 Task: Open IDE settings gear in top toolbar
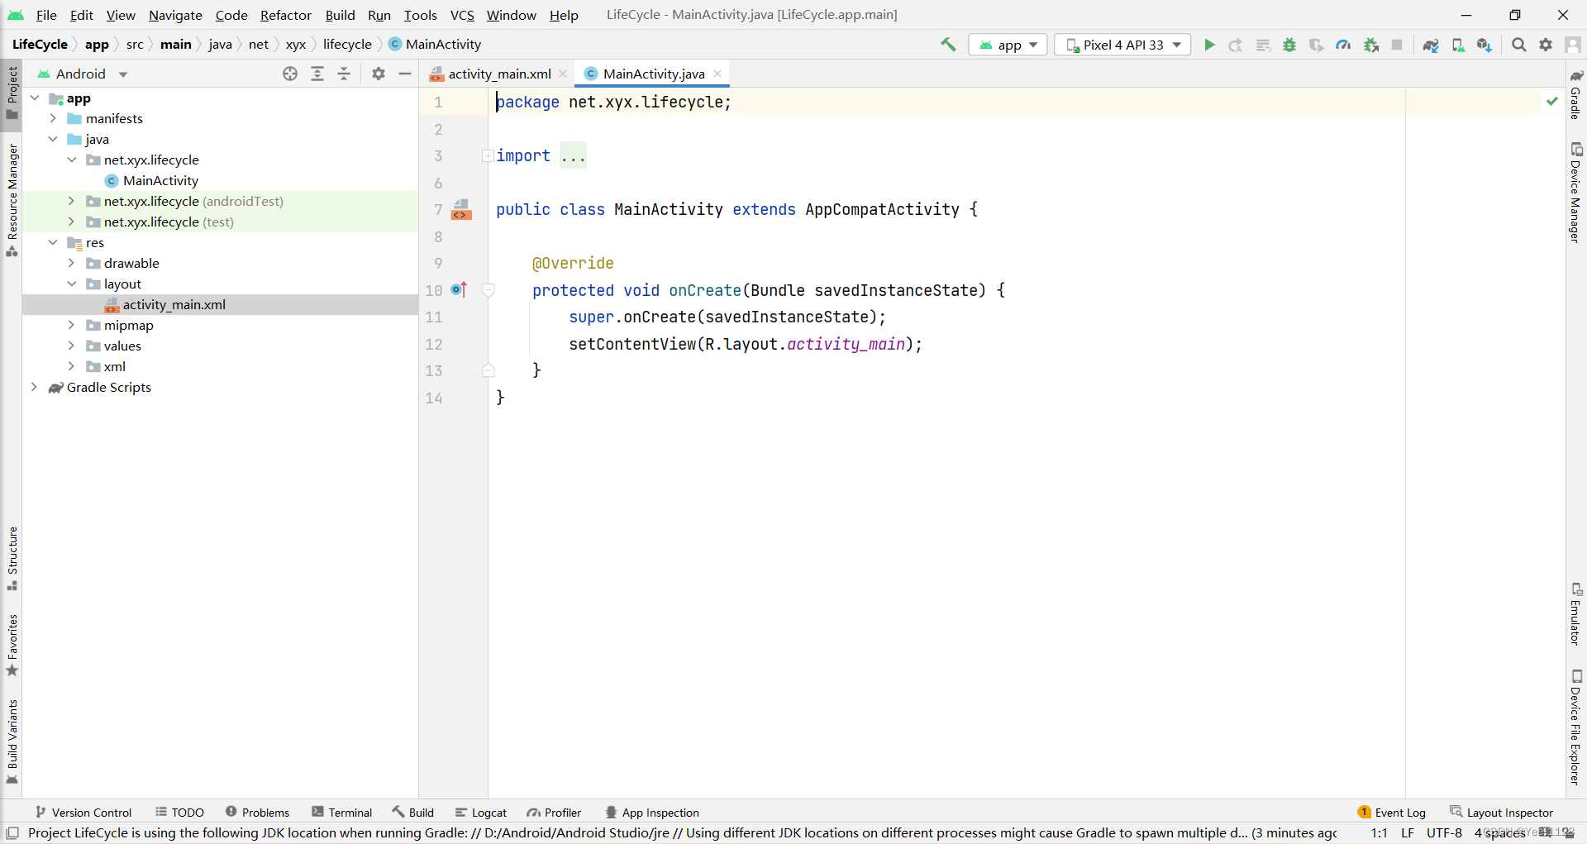[1546, 45]
